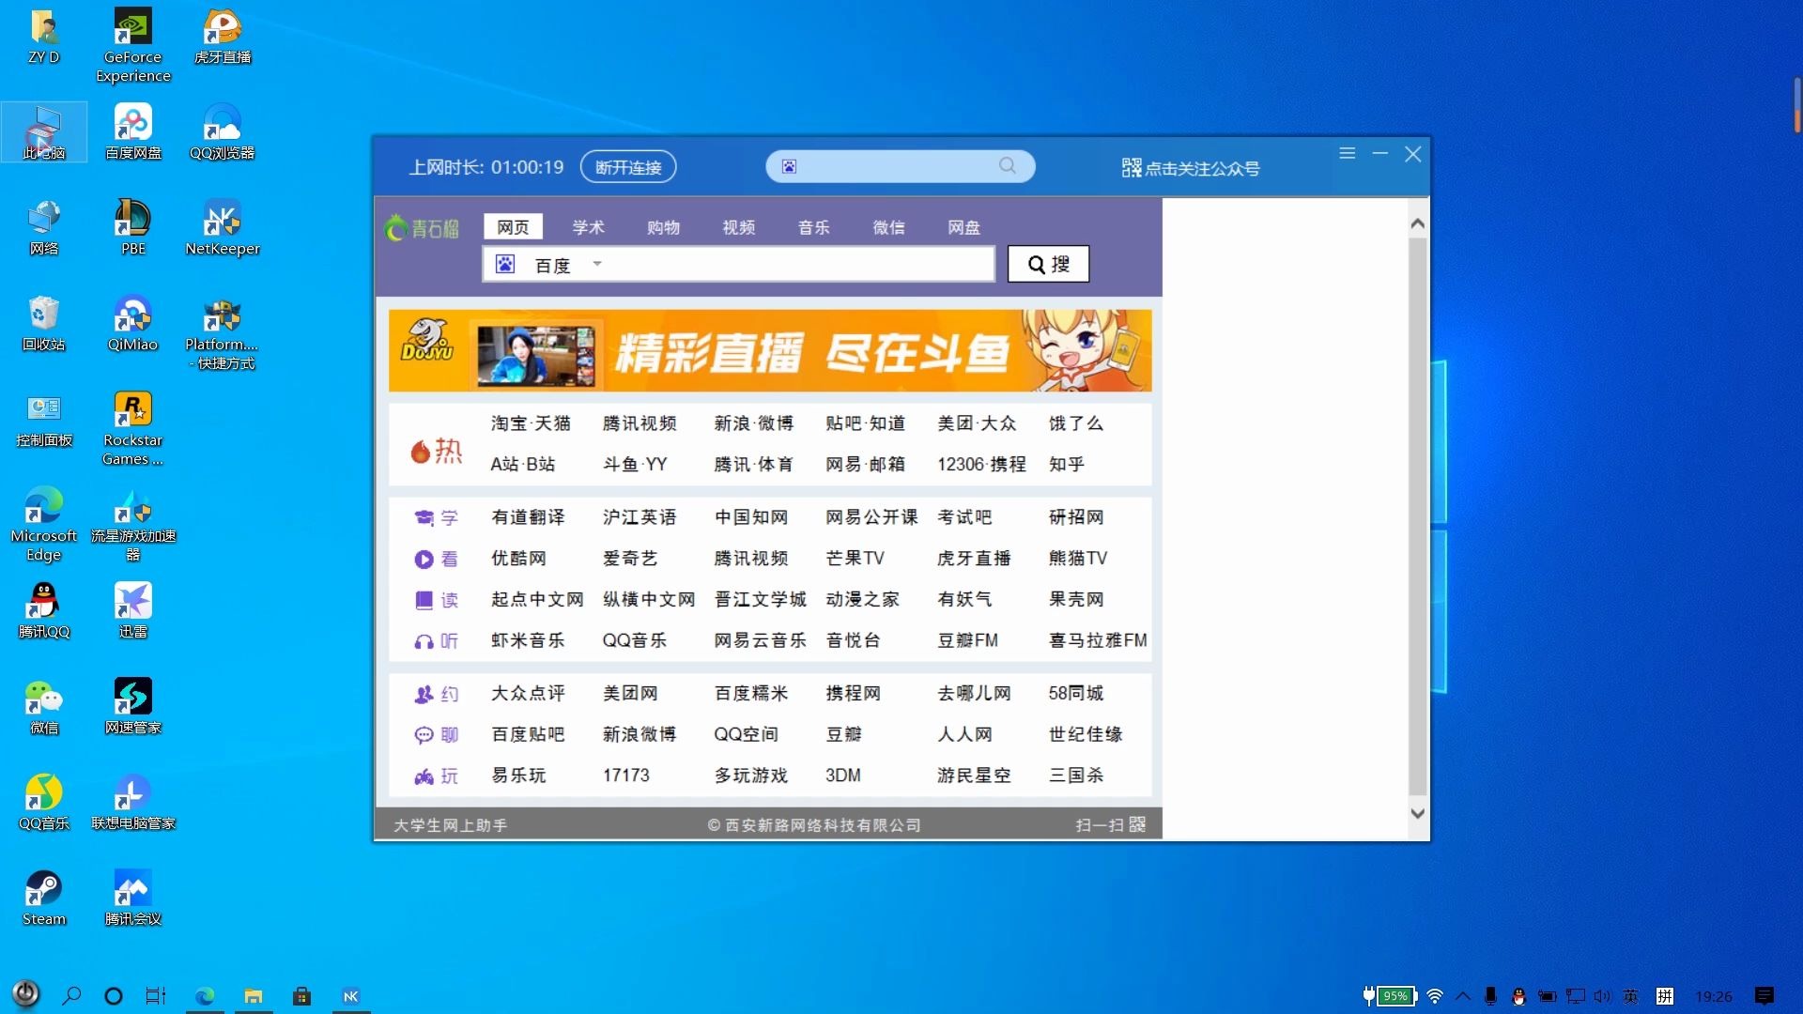The image size is (1803, 1014).
Task: Click the magnifier icon in the top search field
Action: pos(1008,165)
